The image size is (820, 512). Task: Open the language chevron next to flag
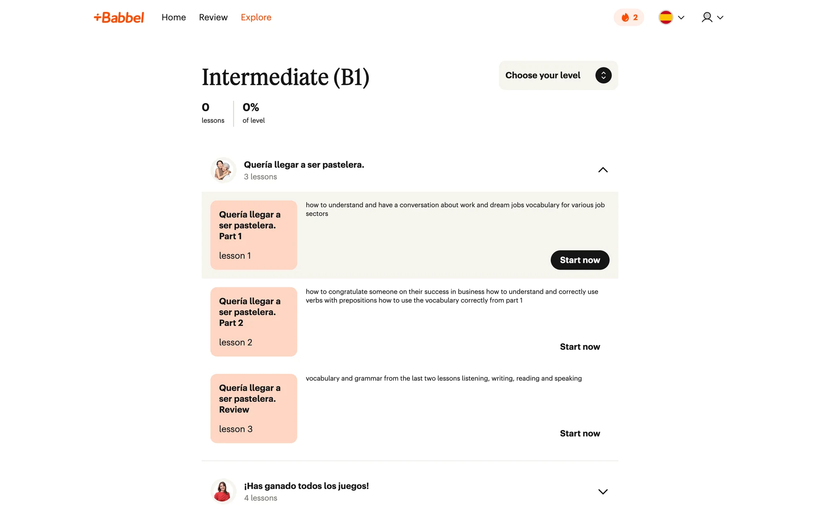point(681,17)
